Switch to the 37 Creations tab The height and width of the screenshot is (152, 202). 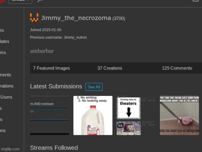click(110, 68)
